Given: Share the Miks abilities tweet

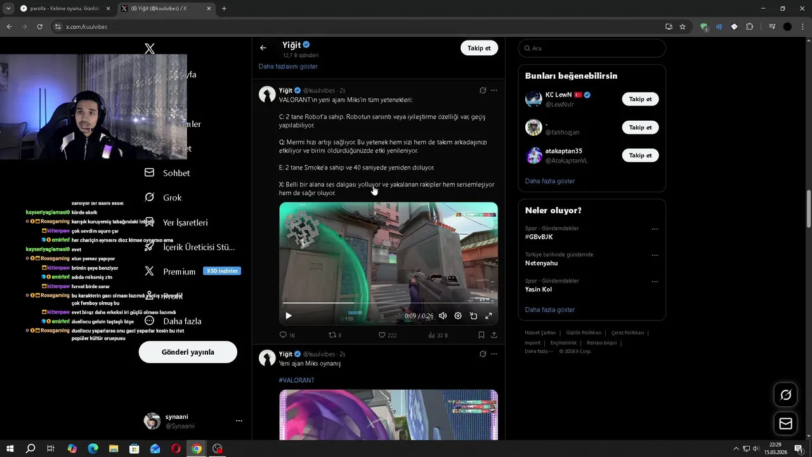Looking at the screenshot, I should [494, 335].
